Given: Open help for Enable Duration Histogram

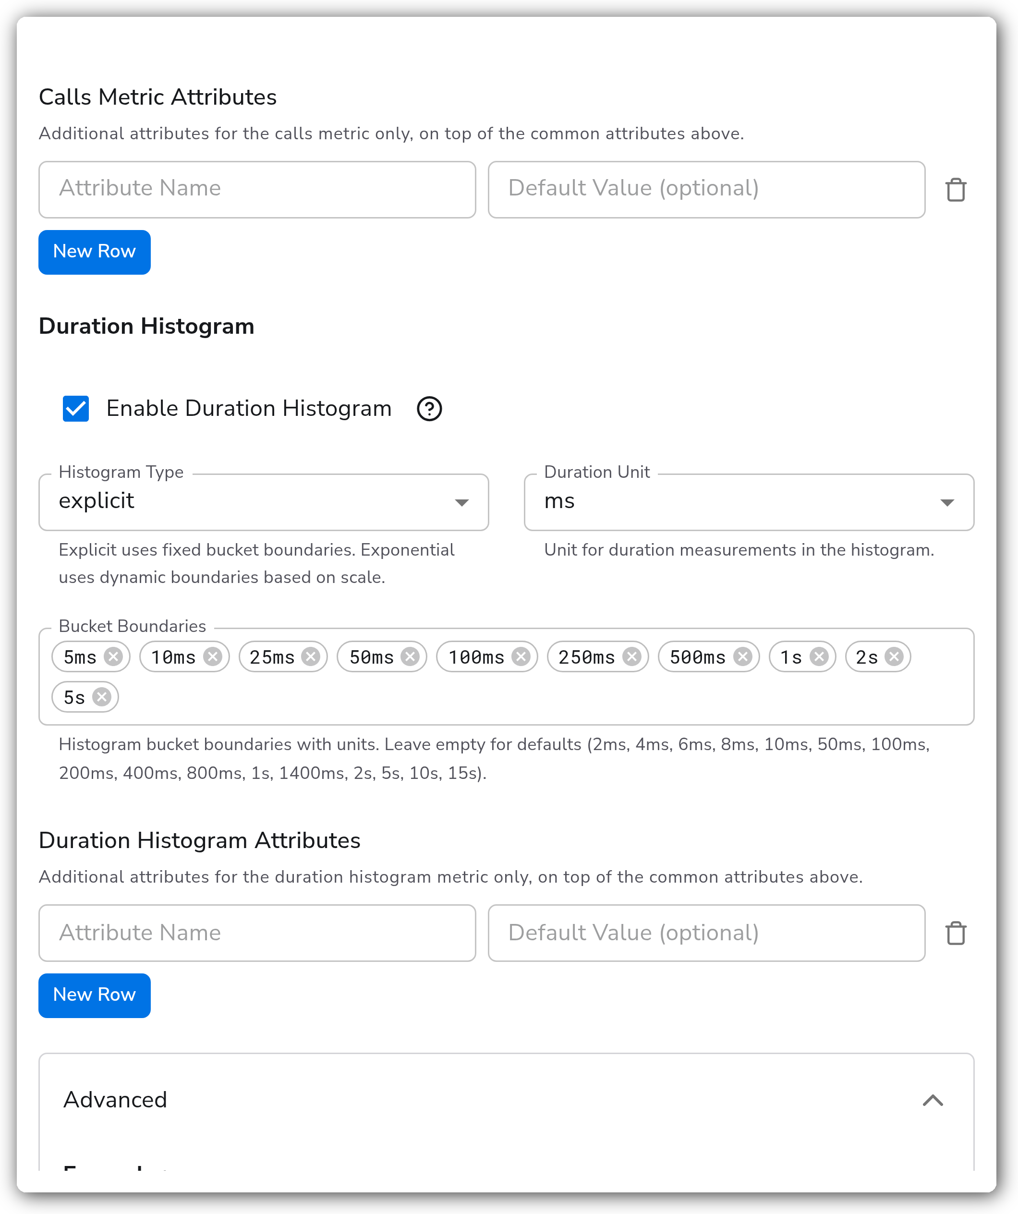Looking at the screenshot, I should pos(429,409).
